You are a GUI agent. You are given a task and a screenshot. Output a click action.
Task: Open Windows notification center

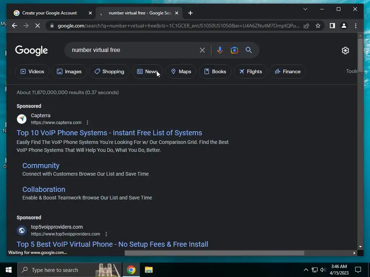pyautogui.click(x=358, y=270)
